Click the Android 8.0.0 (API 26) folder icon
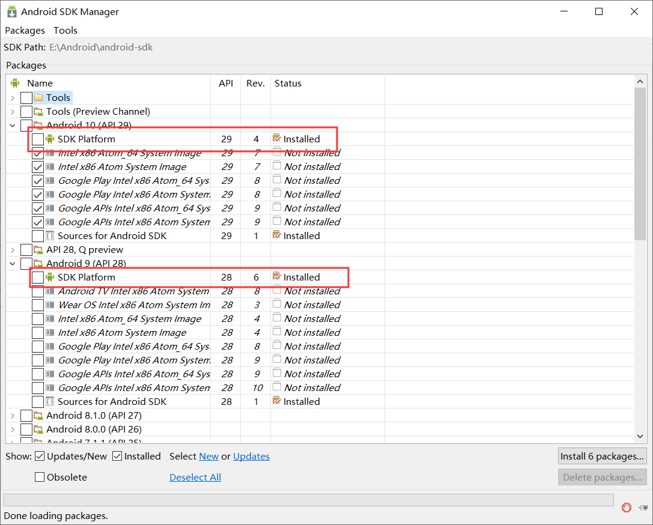 pos(38,429)
